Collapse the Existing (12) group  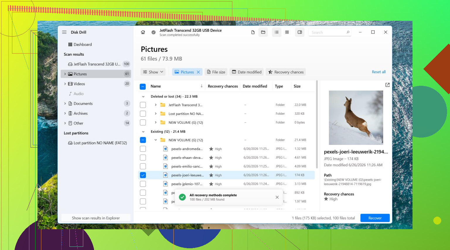coord(143,132)
